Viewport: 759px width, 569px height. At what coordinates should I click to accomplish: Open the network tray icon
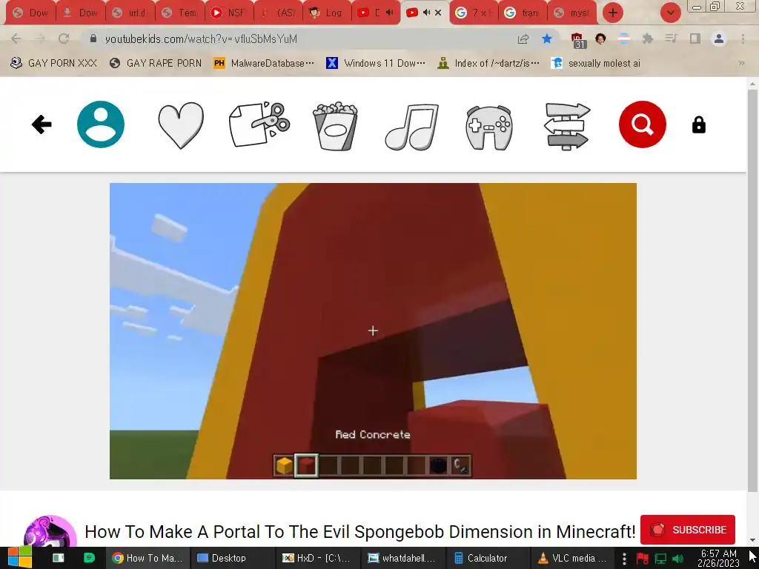pos(660,559)
